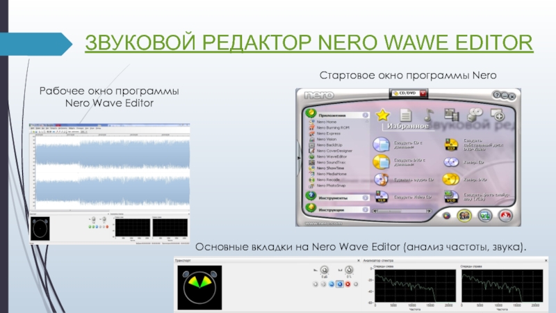Image resolution: width=556 pixels, height=313 pixels.
Task: Click the copy DVD gold twin-disc icon
Action: coord(450,179)
